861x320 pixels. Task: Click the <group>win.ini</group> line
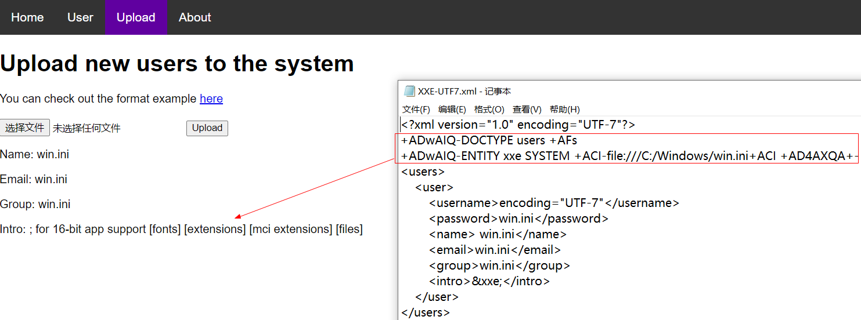500,266
